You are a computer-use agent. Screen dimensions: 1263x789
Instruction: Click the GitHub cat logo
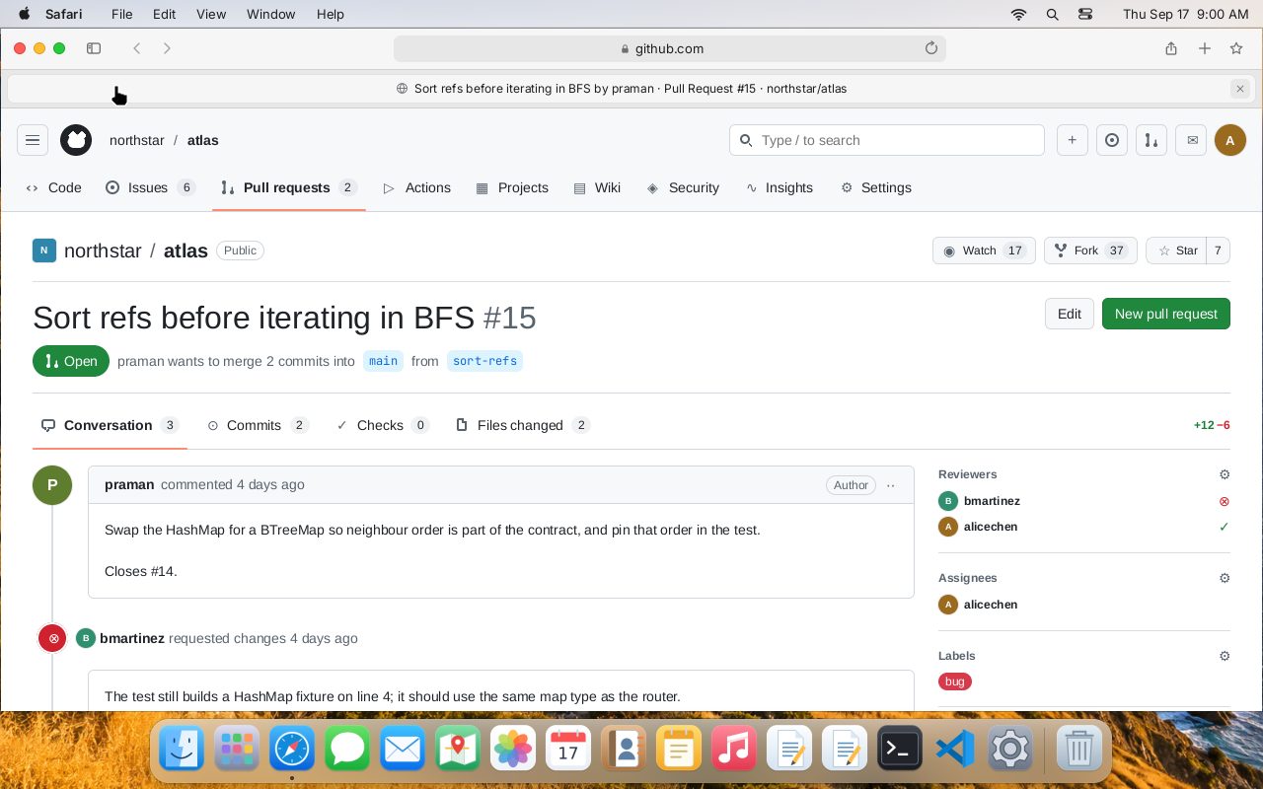(x=76, y=140)
